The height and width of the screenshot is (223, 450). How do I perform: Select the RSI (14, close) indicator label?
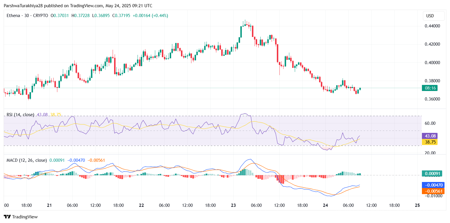click(x=20, y=115)
